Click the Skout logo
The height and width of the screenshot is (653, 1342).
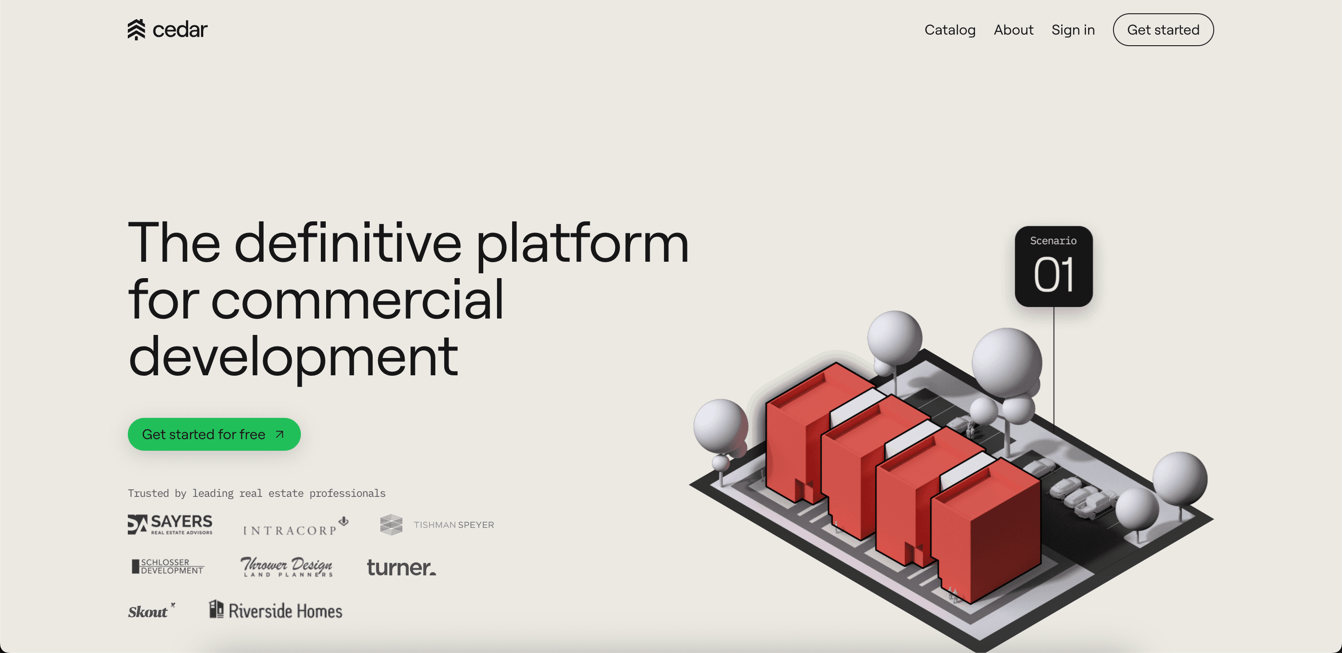[x=150, y=611]
